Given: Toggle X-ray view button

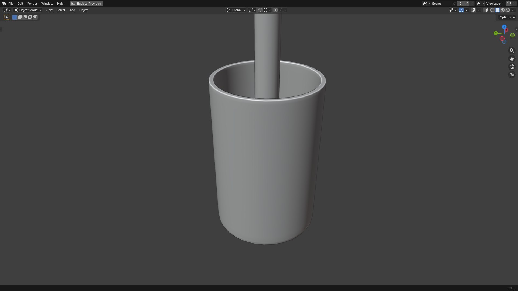Looking at the screenshot, I should (485, 10).
